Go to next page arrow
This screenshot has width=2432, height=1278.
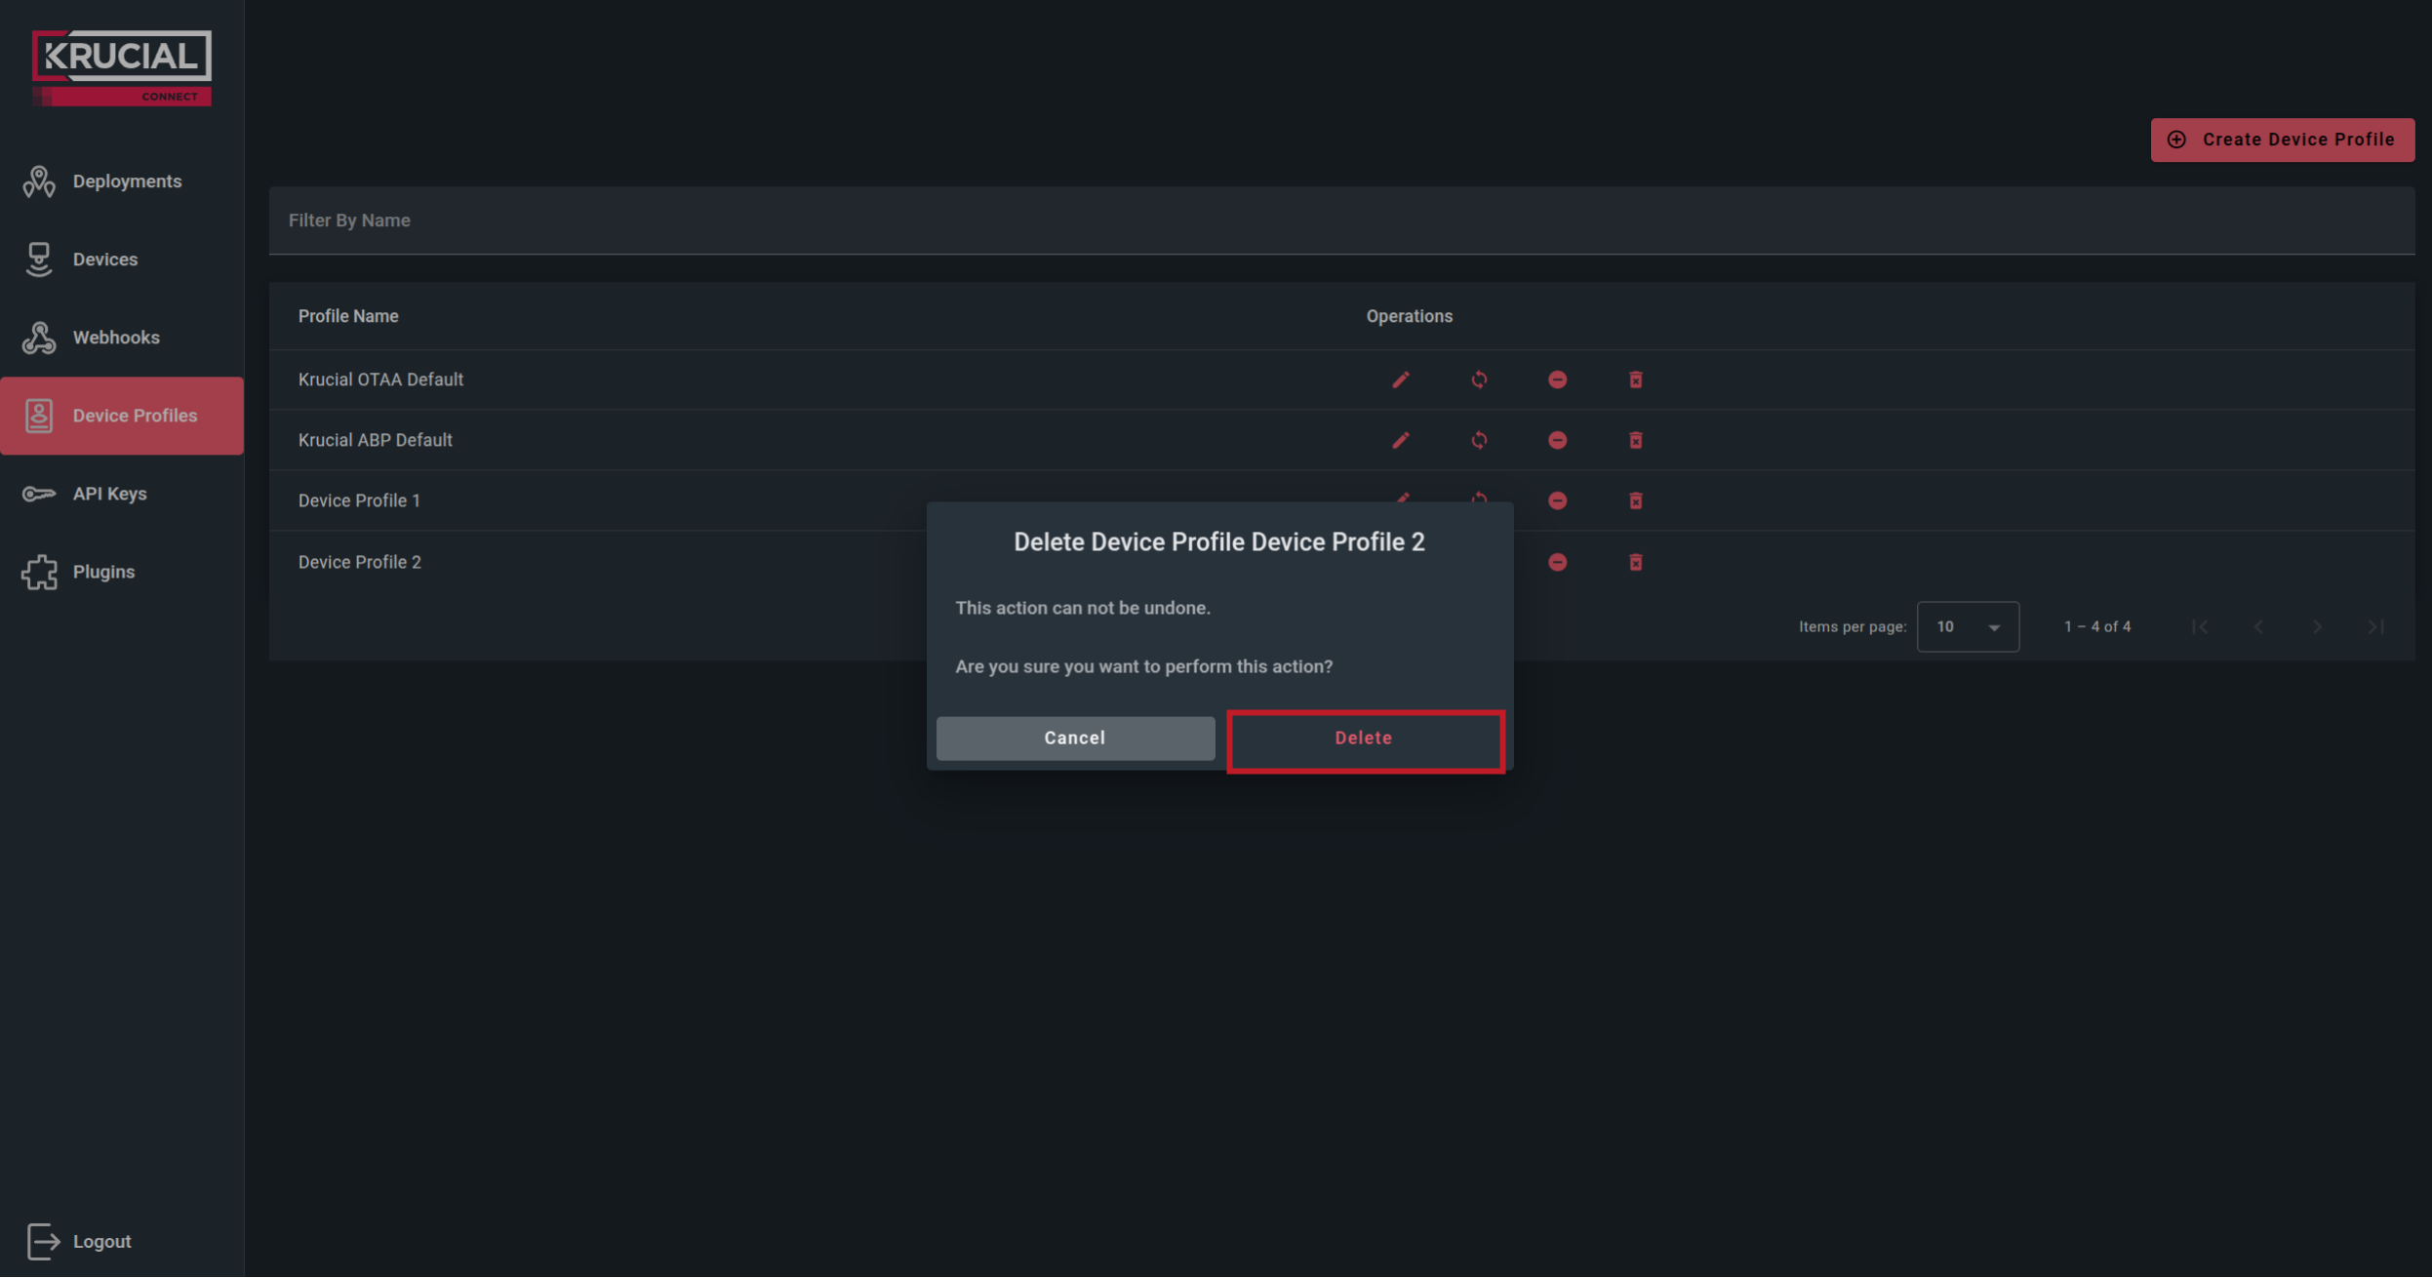tap(2316, 626)
